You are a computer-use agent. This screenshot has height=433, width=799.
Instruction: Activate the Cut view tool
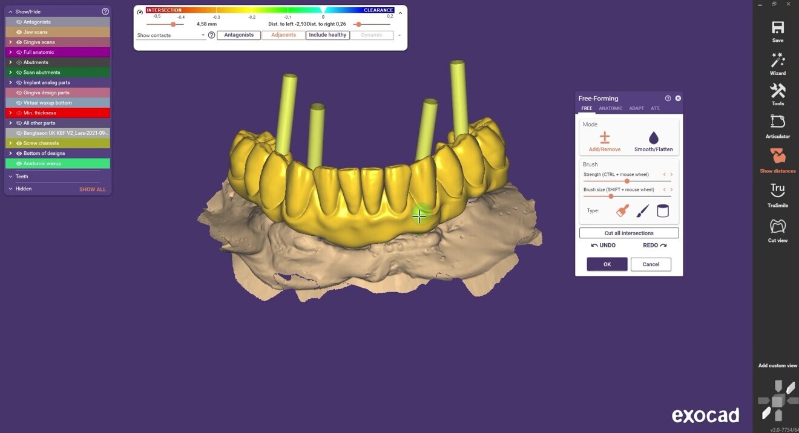(777, 230)
